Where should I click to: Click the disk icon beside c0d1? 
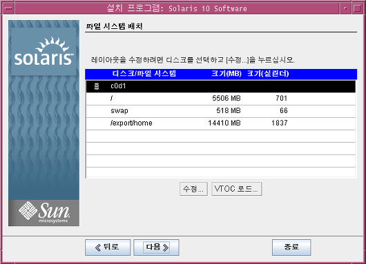(97, 86)
